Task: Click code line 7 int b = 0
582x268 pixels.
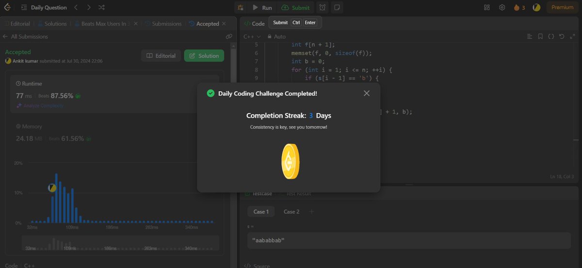Action: click(308, 62)
